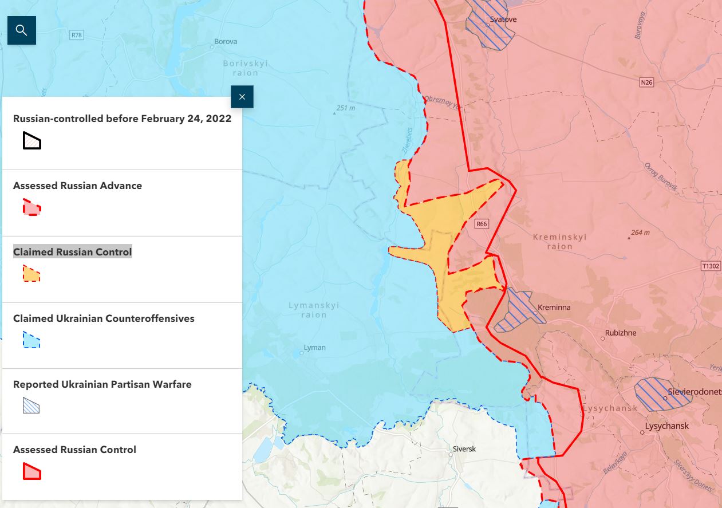
Task: Click the Reported Ukrainian Partisan Warfare hatched symbol
Action: 31,405
